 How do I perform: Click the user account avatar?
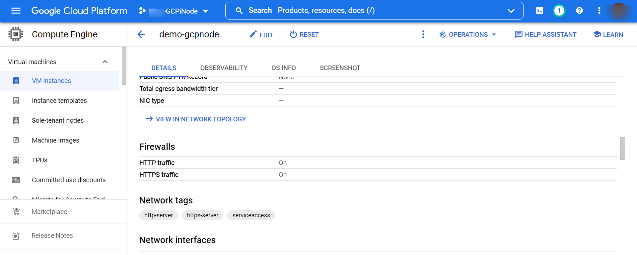click(619, 11)
